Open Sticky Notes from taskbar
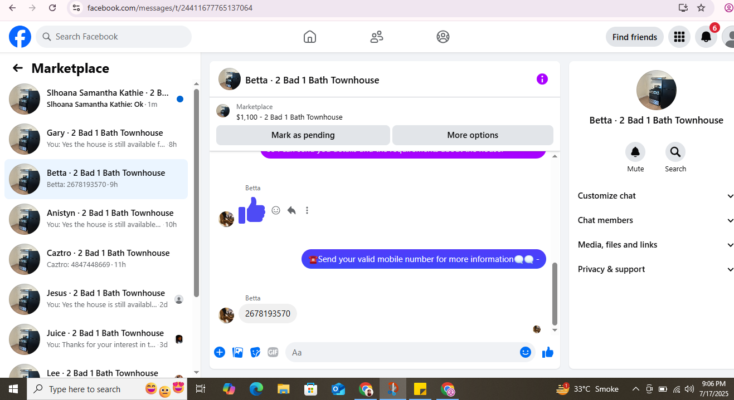The width and height of the screenshot is (734, 400). [x=420, y=389]
